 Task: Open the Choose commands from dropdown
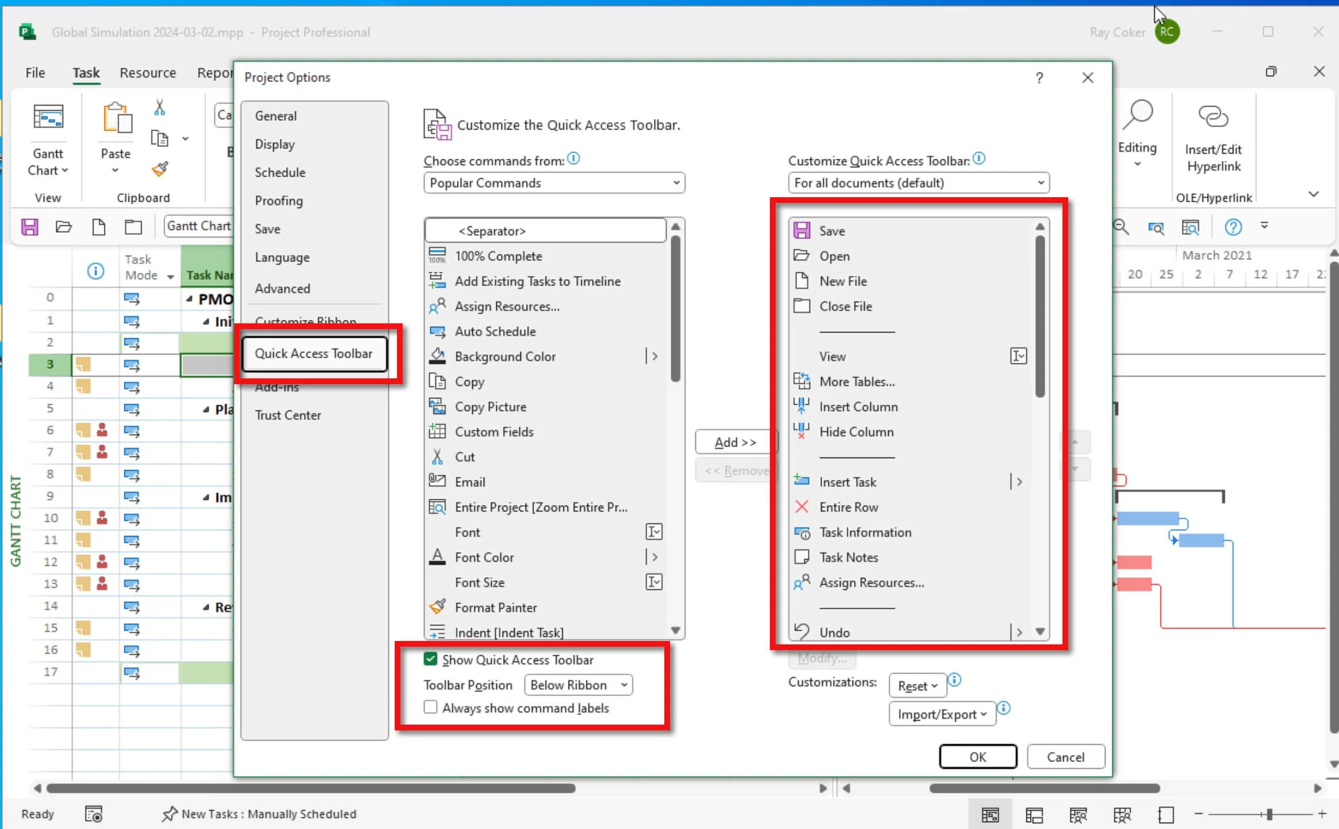point(554,183)
